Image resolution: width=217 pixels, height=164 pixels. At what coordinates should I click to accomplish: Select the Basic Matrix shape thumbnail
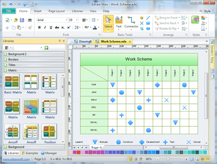click(12, 81)
